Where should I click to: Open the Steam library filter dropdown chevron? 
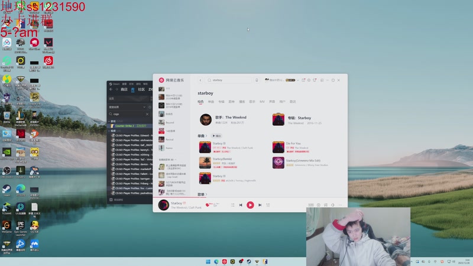[x=144, y=107]
